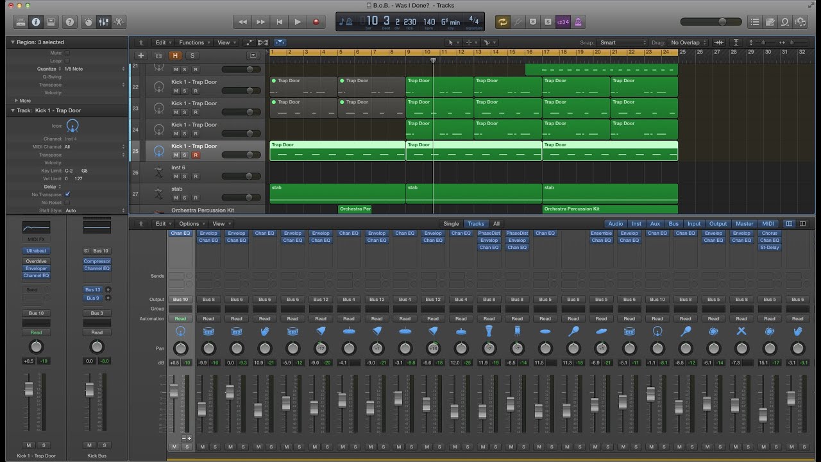Open the Loop Browser icon

point(785,22)
